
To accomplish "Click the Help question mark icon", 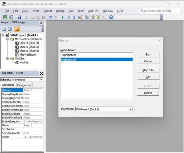I will coord(111,17).
